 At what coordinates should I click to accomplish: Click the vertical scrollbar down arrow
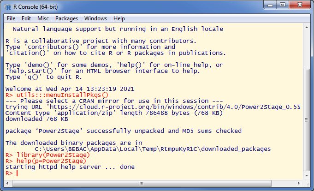tap(306, 175)
